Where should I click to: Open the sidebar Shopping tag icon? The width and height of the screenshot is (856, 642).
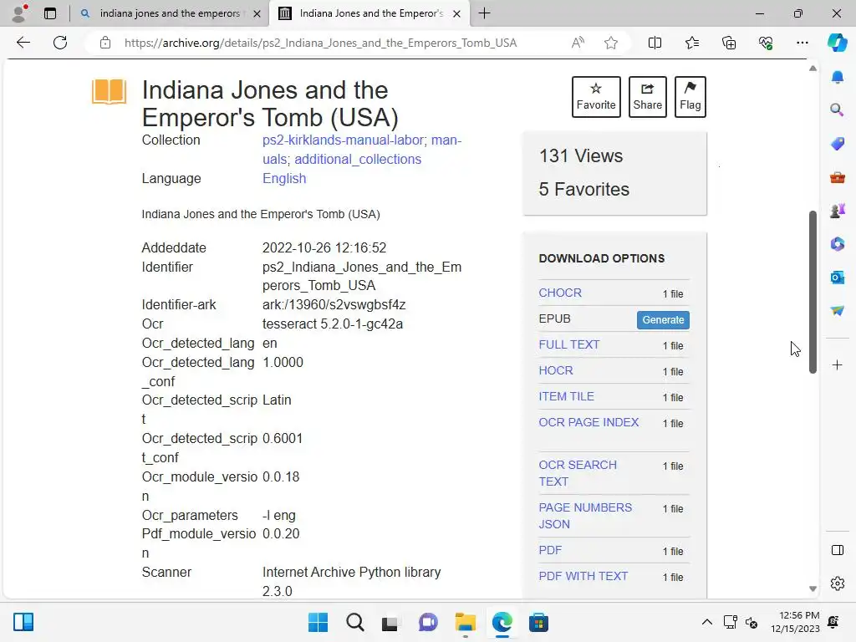837,144
